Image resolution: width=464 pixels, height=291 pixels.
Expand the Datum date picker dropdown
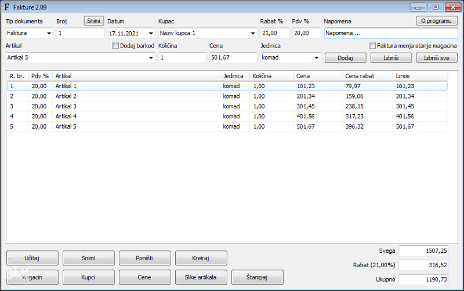[x=151, y=33]
